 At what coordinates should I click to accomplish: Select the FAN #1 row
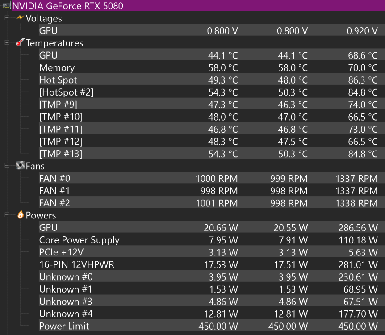tap(212, 191)
